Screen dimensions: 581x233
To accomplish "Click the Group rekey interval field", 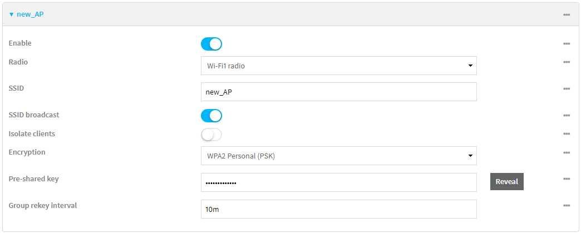I will (x=338, y=209).
